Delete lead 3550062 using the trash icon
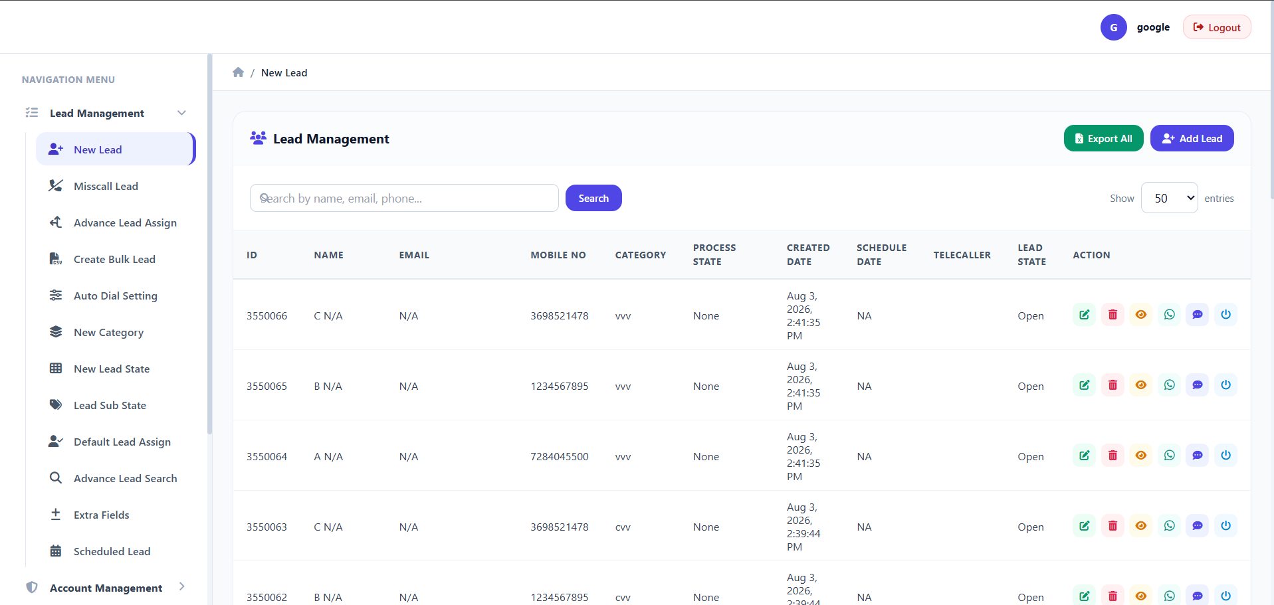This screenshot has width=1274, height=605. [x=1113, y=596]
